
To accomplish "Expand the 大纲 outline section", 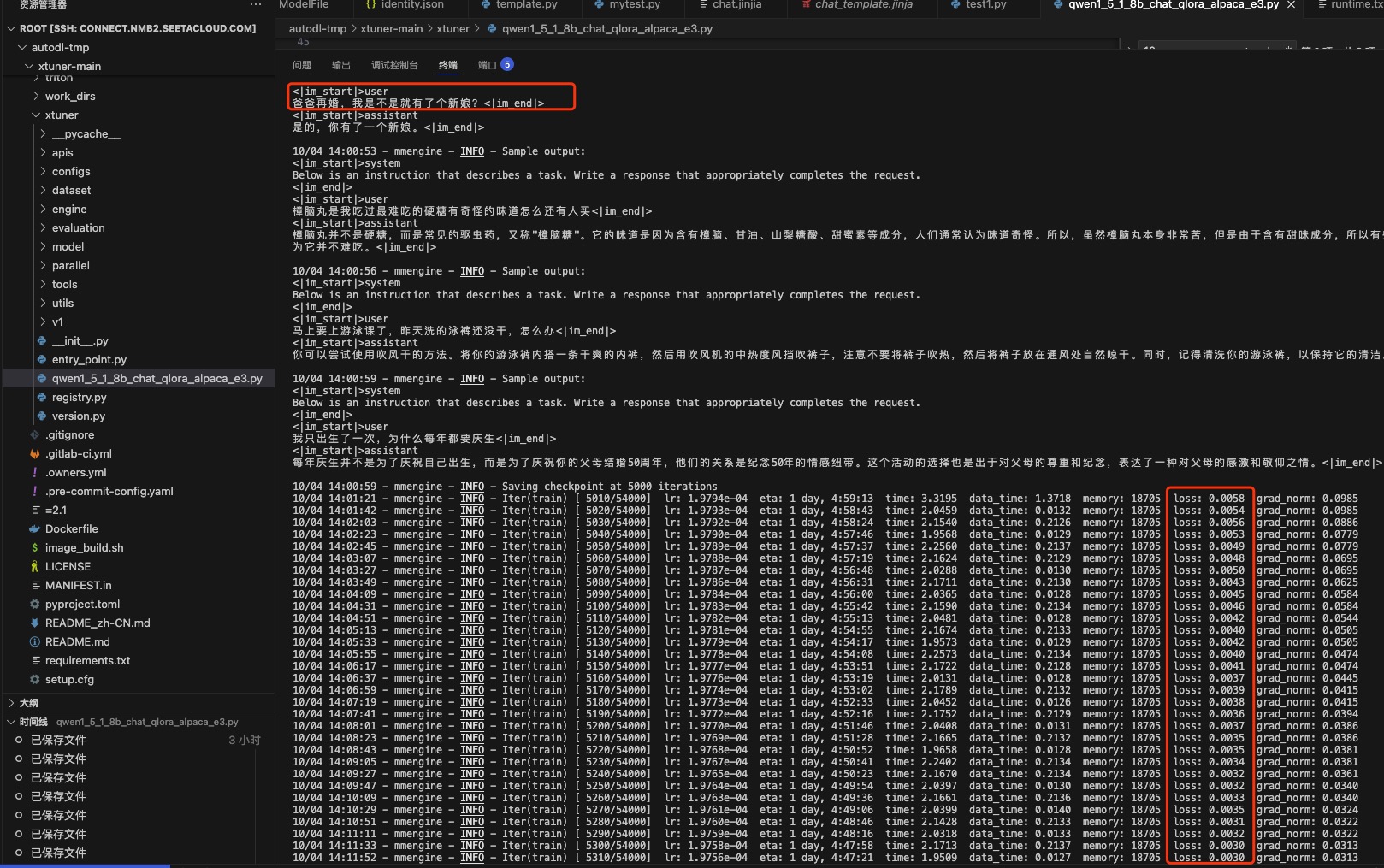I will pos(11,703).
